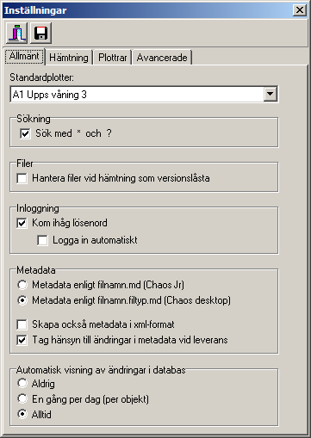
Task: Select the Standardplotter combo box field
Action: click(144, 94)
